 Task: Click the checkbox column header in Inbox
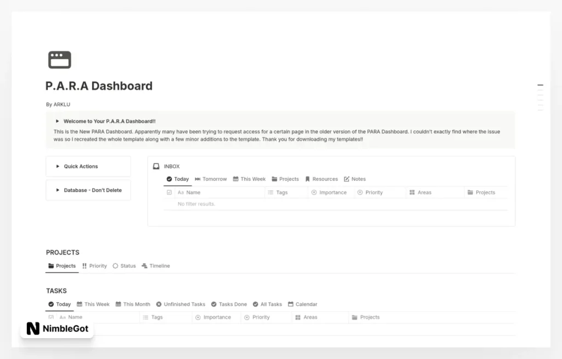[x=168, y=192]
